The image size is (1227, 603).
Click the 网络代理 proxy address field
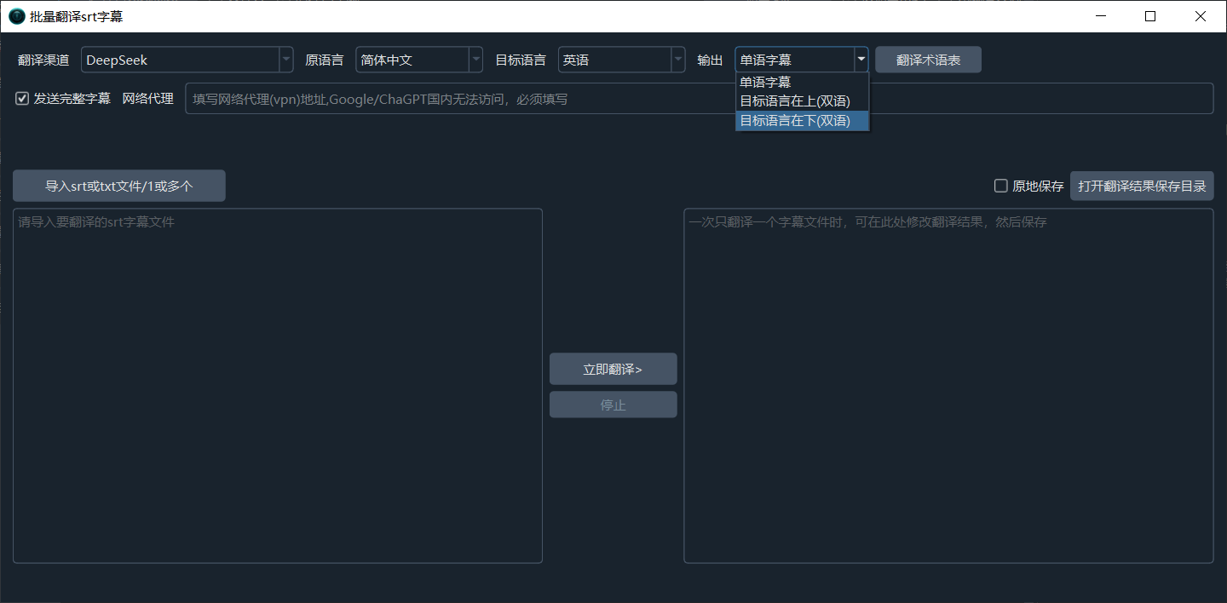596,98
